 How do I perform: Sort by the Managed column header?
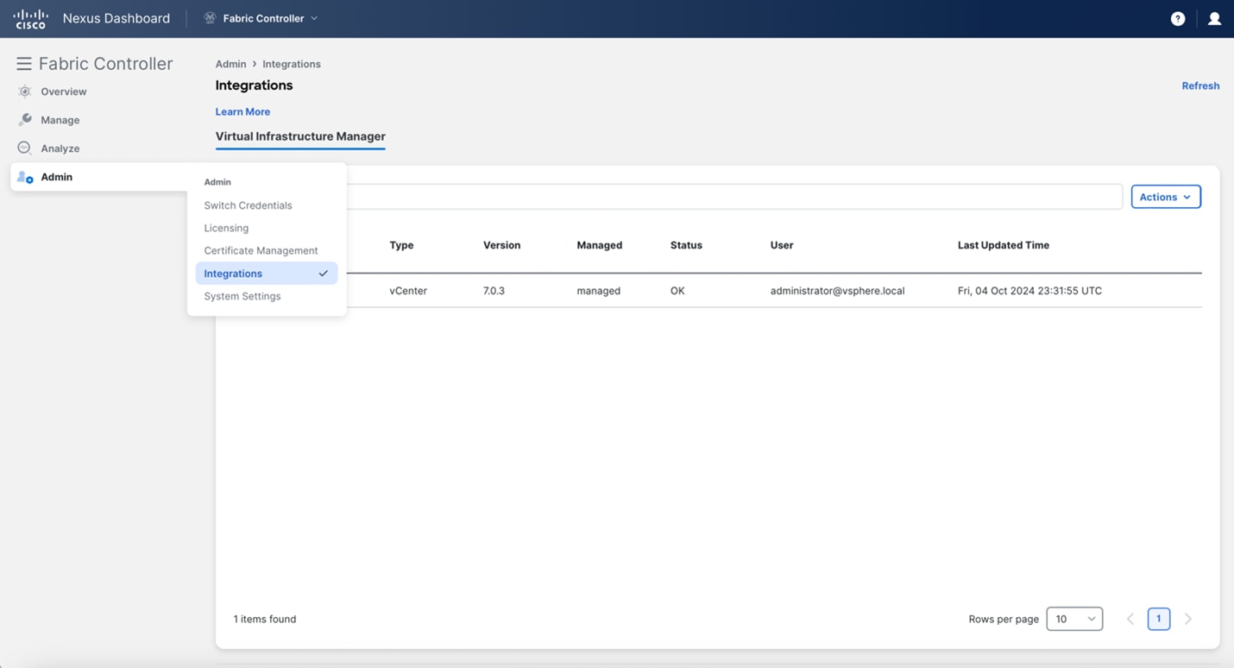pos(599,245)
